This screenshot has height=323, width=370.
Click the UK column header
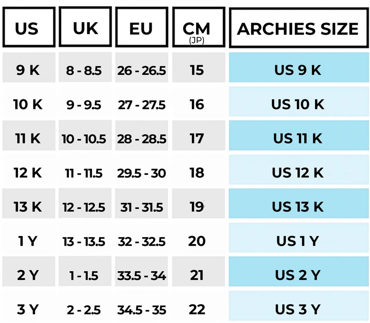(86, 28)
